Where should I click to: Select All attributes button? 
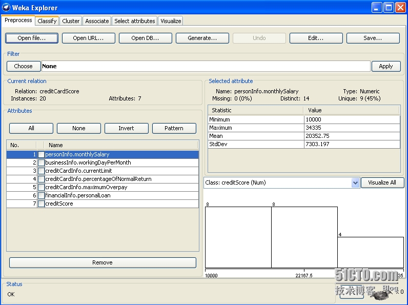click(31, 128)
